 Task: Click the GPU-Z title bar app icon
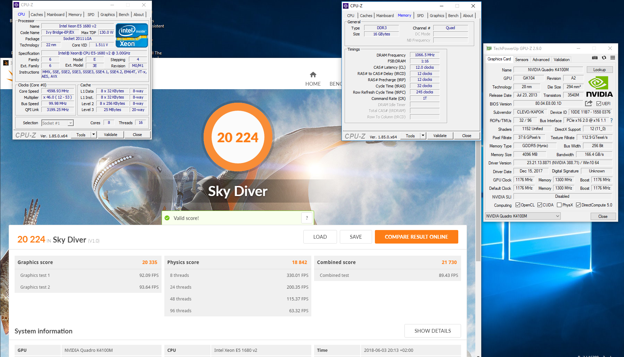(489, 48)
